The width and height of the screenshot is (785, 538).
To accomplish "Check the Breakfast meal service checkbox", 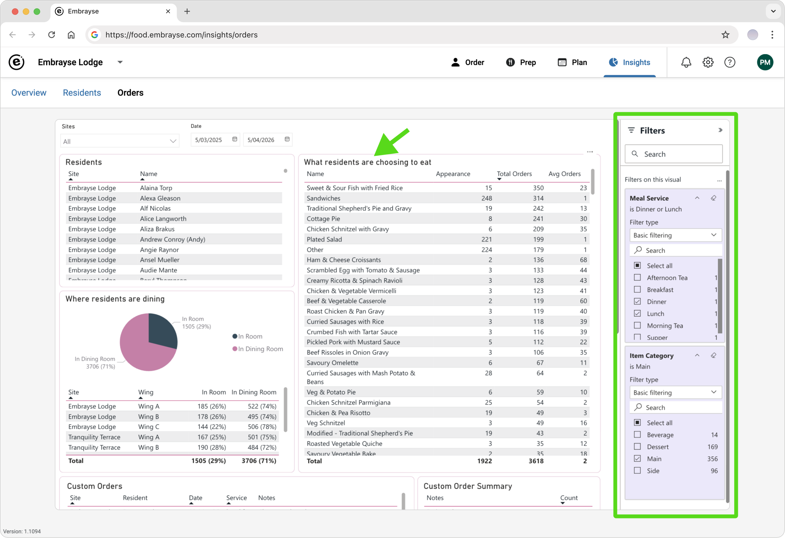I will (637, 289).
